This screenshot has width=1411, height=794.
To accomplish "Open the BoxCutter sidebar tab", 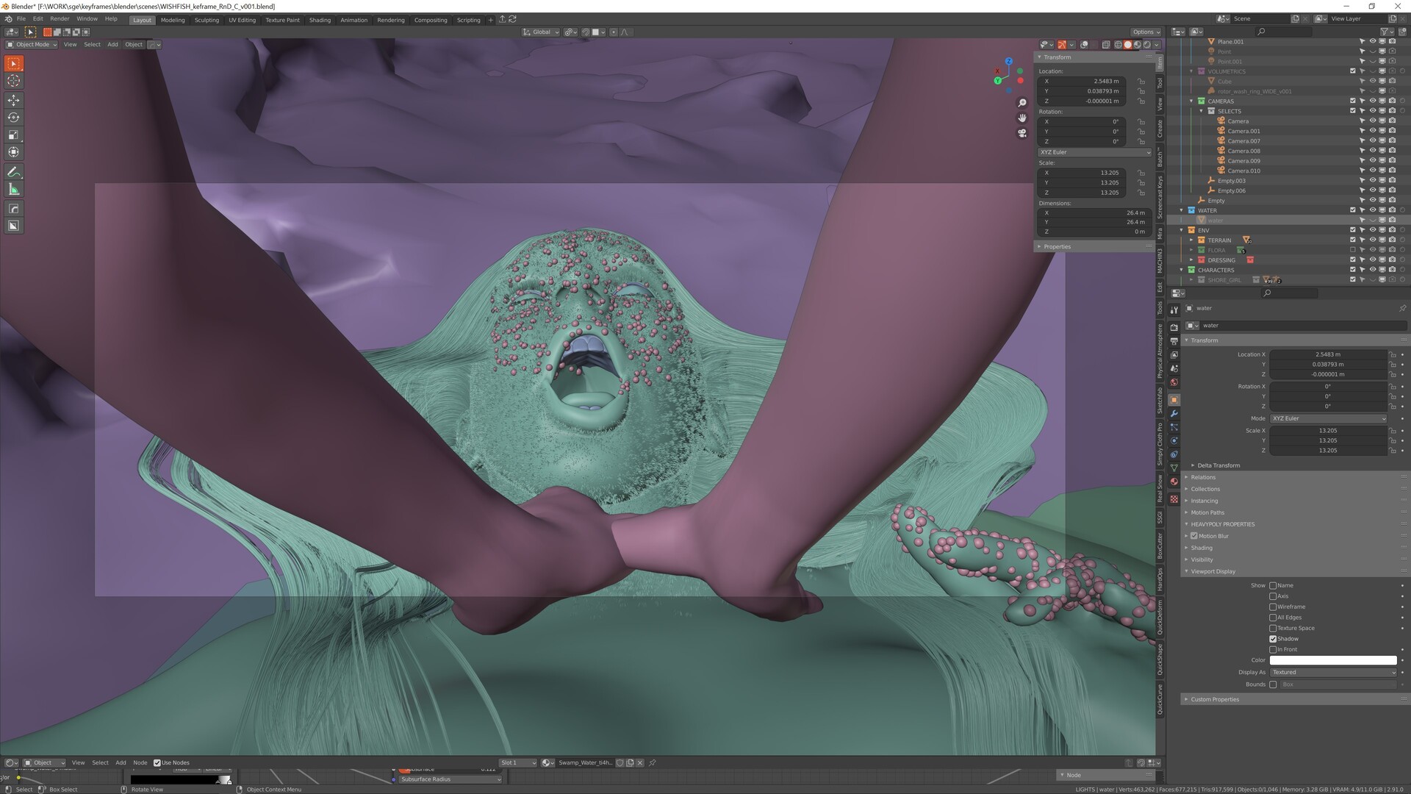I will coord(1160,546).
